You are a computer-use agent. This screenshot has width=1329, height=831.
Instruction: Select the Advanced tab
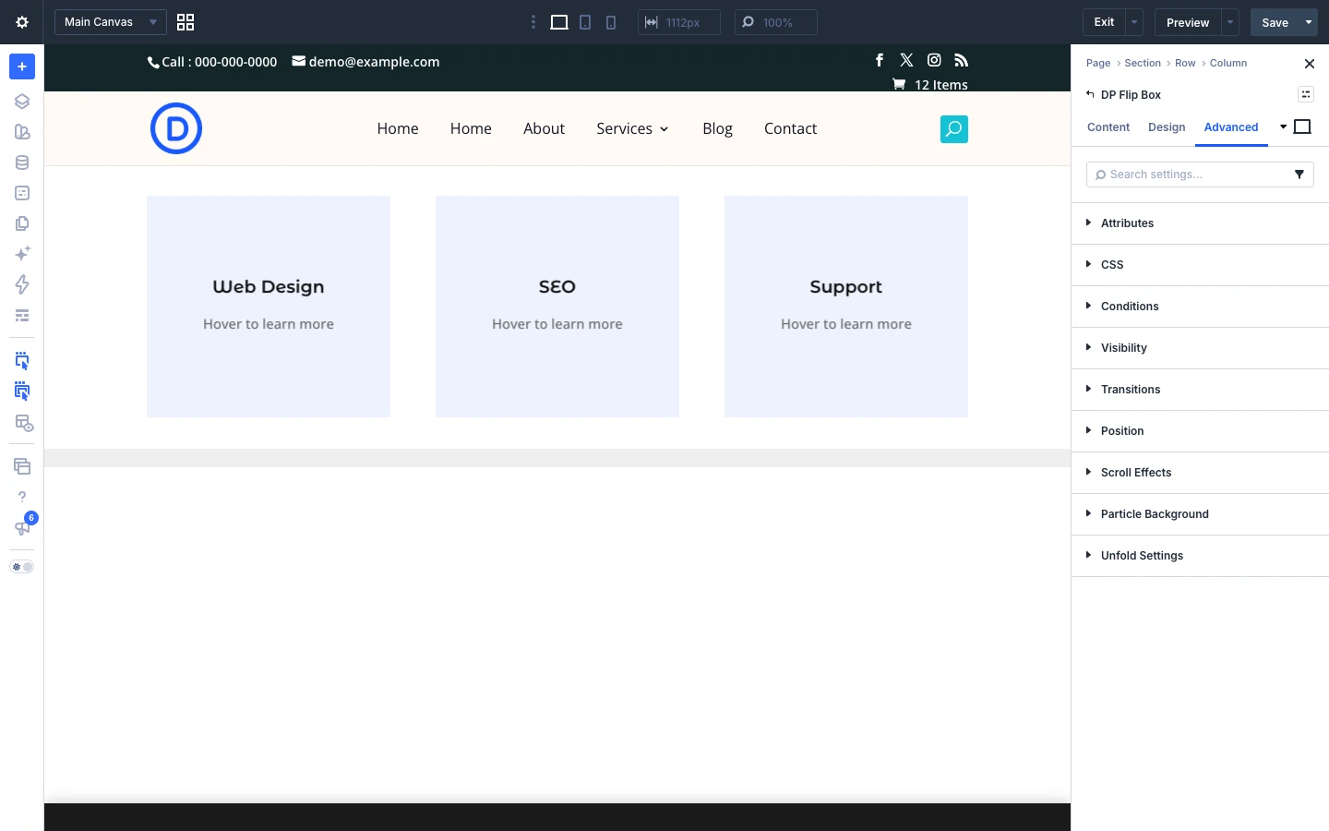(x=1231, y=127)
